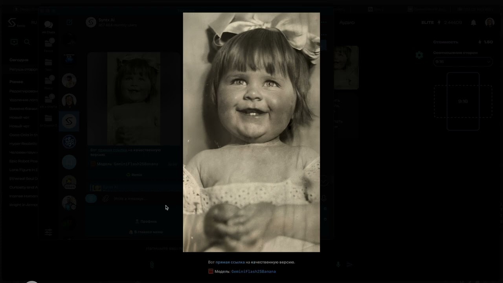
Task: Open the 'Coca-Cola in th…' chat in history
Action: click(24, 135)
